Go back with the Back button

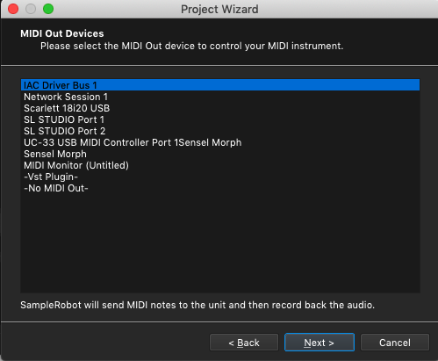[x=244, y=343]
